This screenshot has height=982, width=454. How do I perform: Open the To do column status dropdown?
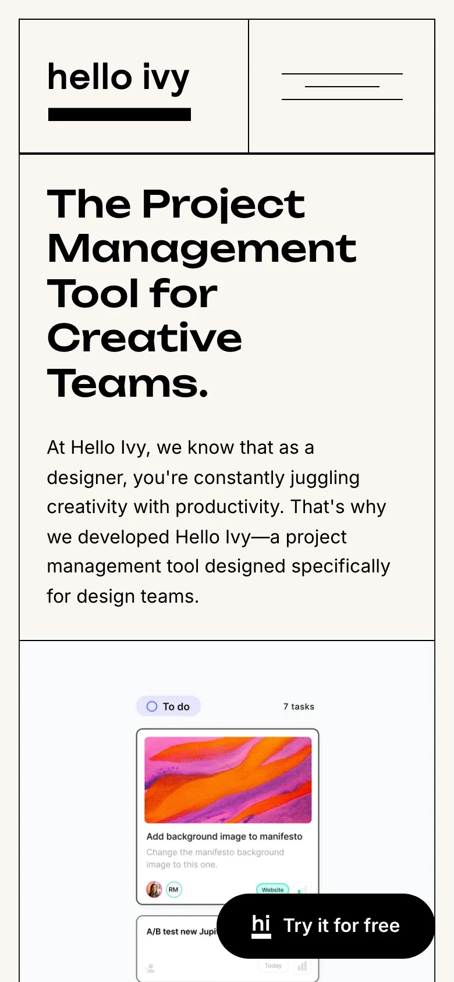[x=168, y=706]
